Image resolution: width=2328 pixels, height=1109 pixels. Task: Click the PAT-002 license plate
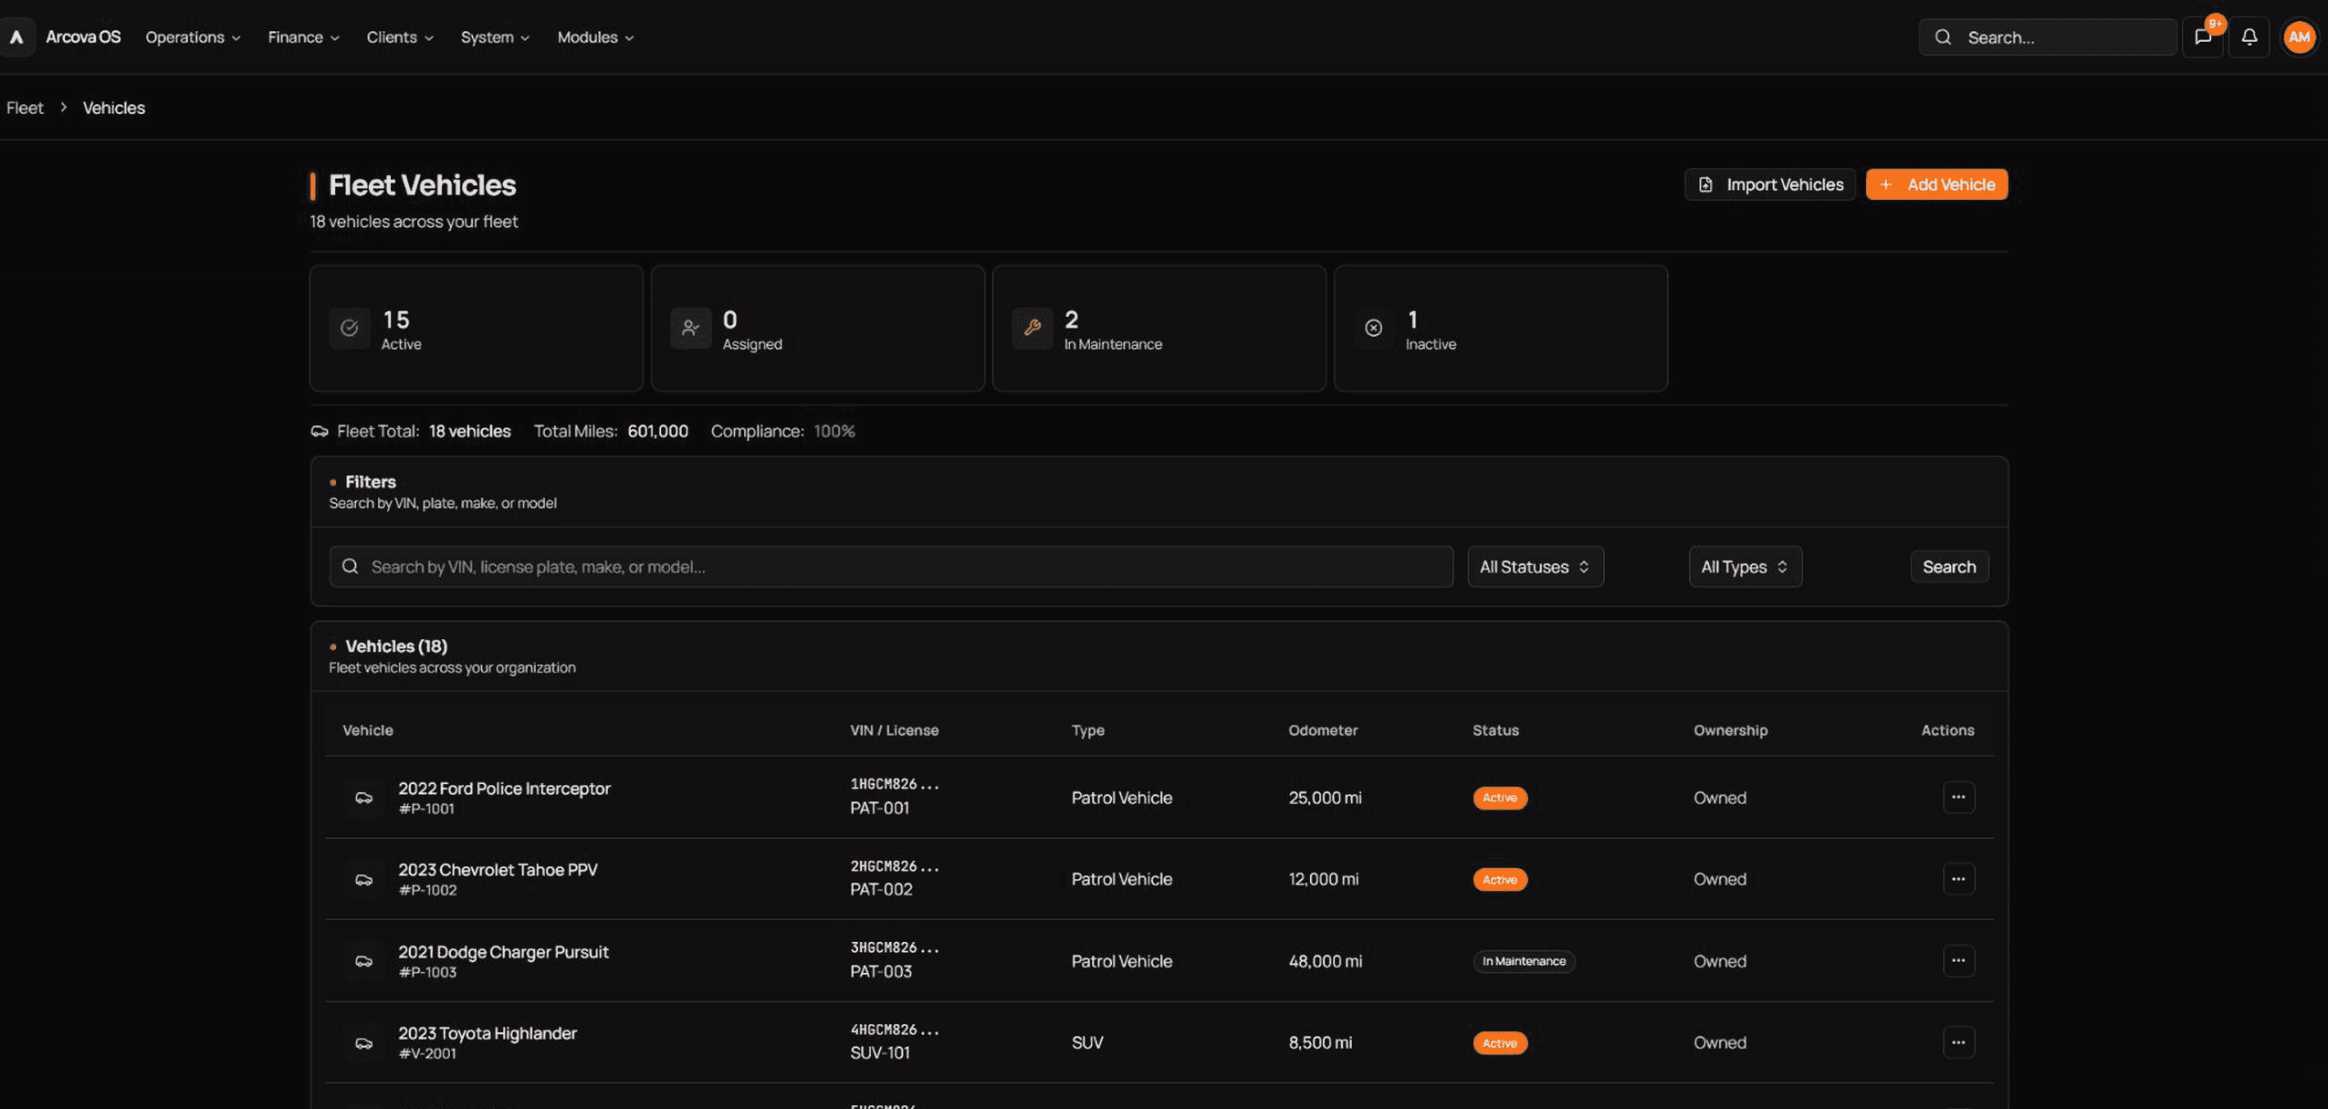[x=881, y=889]
